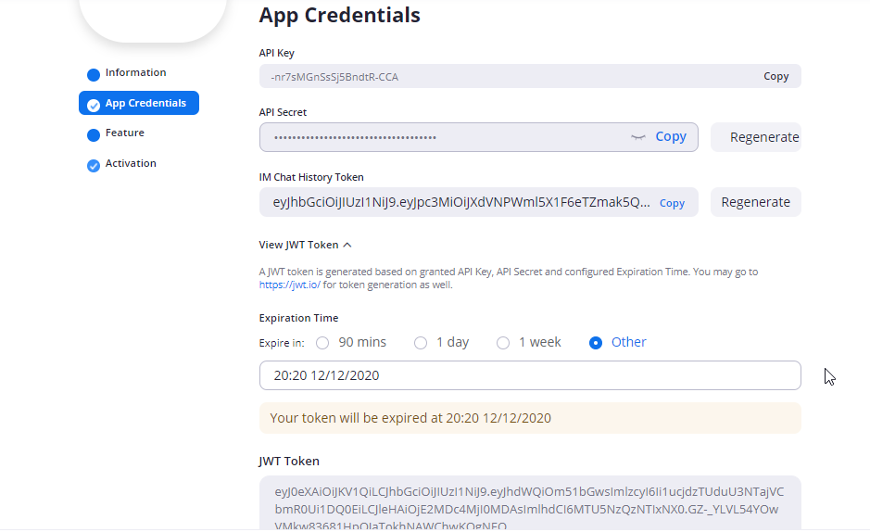Copy the IM Chat History Token
The width and height of the screenshot is (870, 532).
point(672,203)
